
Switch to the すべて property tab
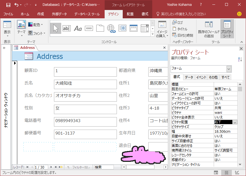[225, 77]
